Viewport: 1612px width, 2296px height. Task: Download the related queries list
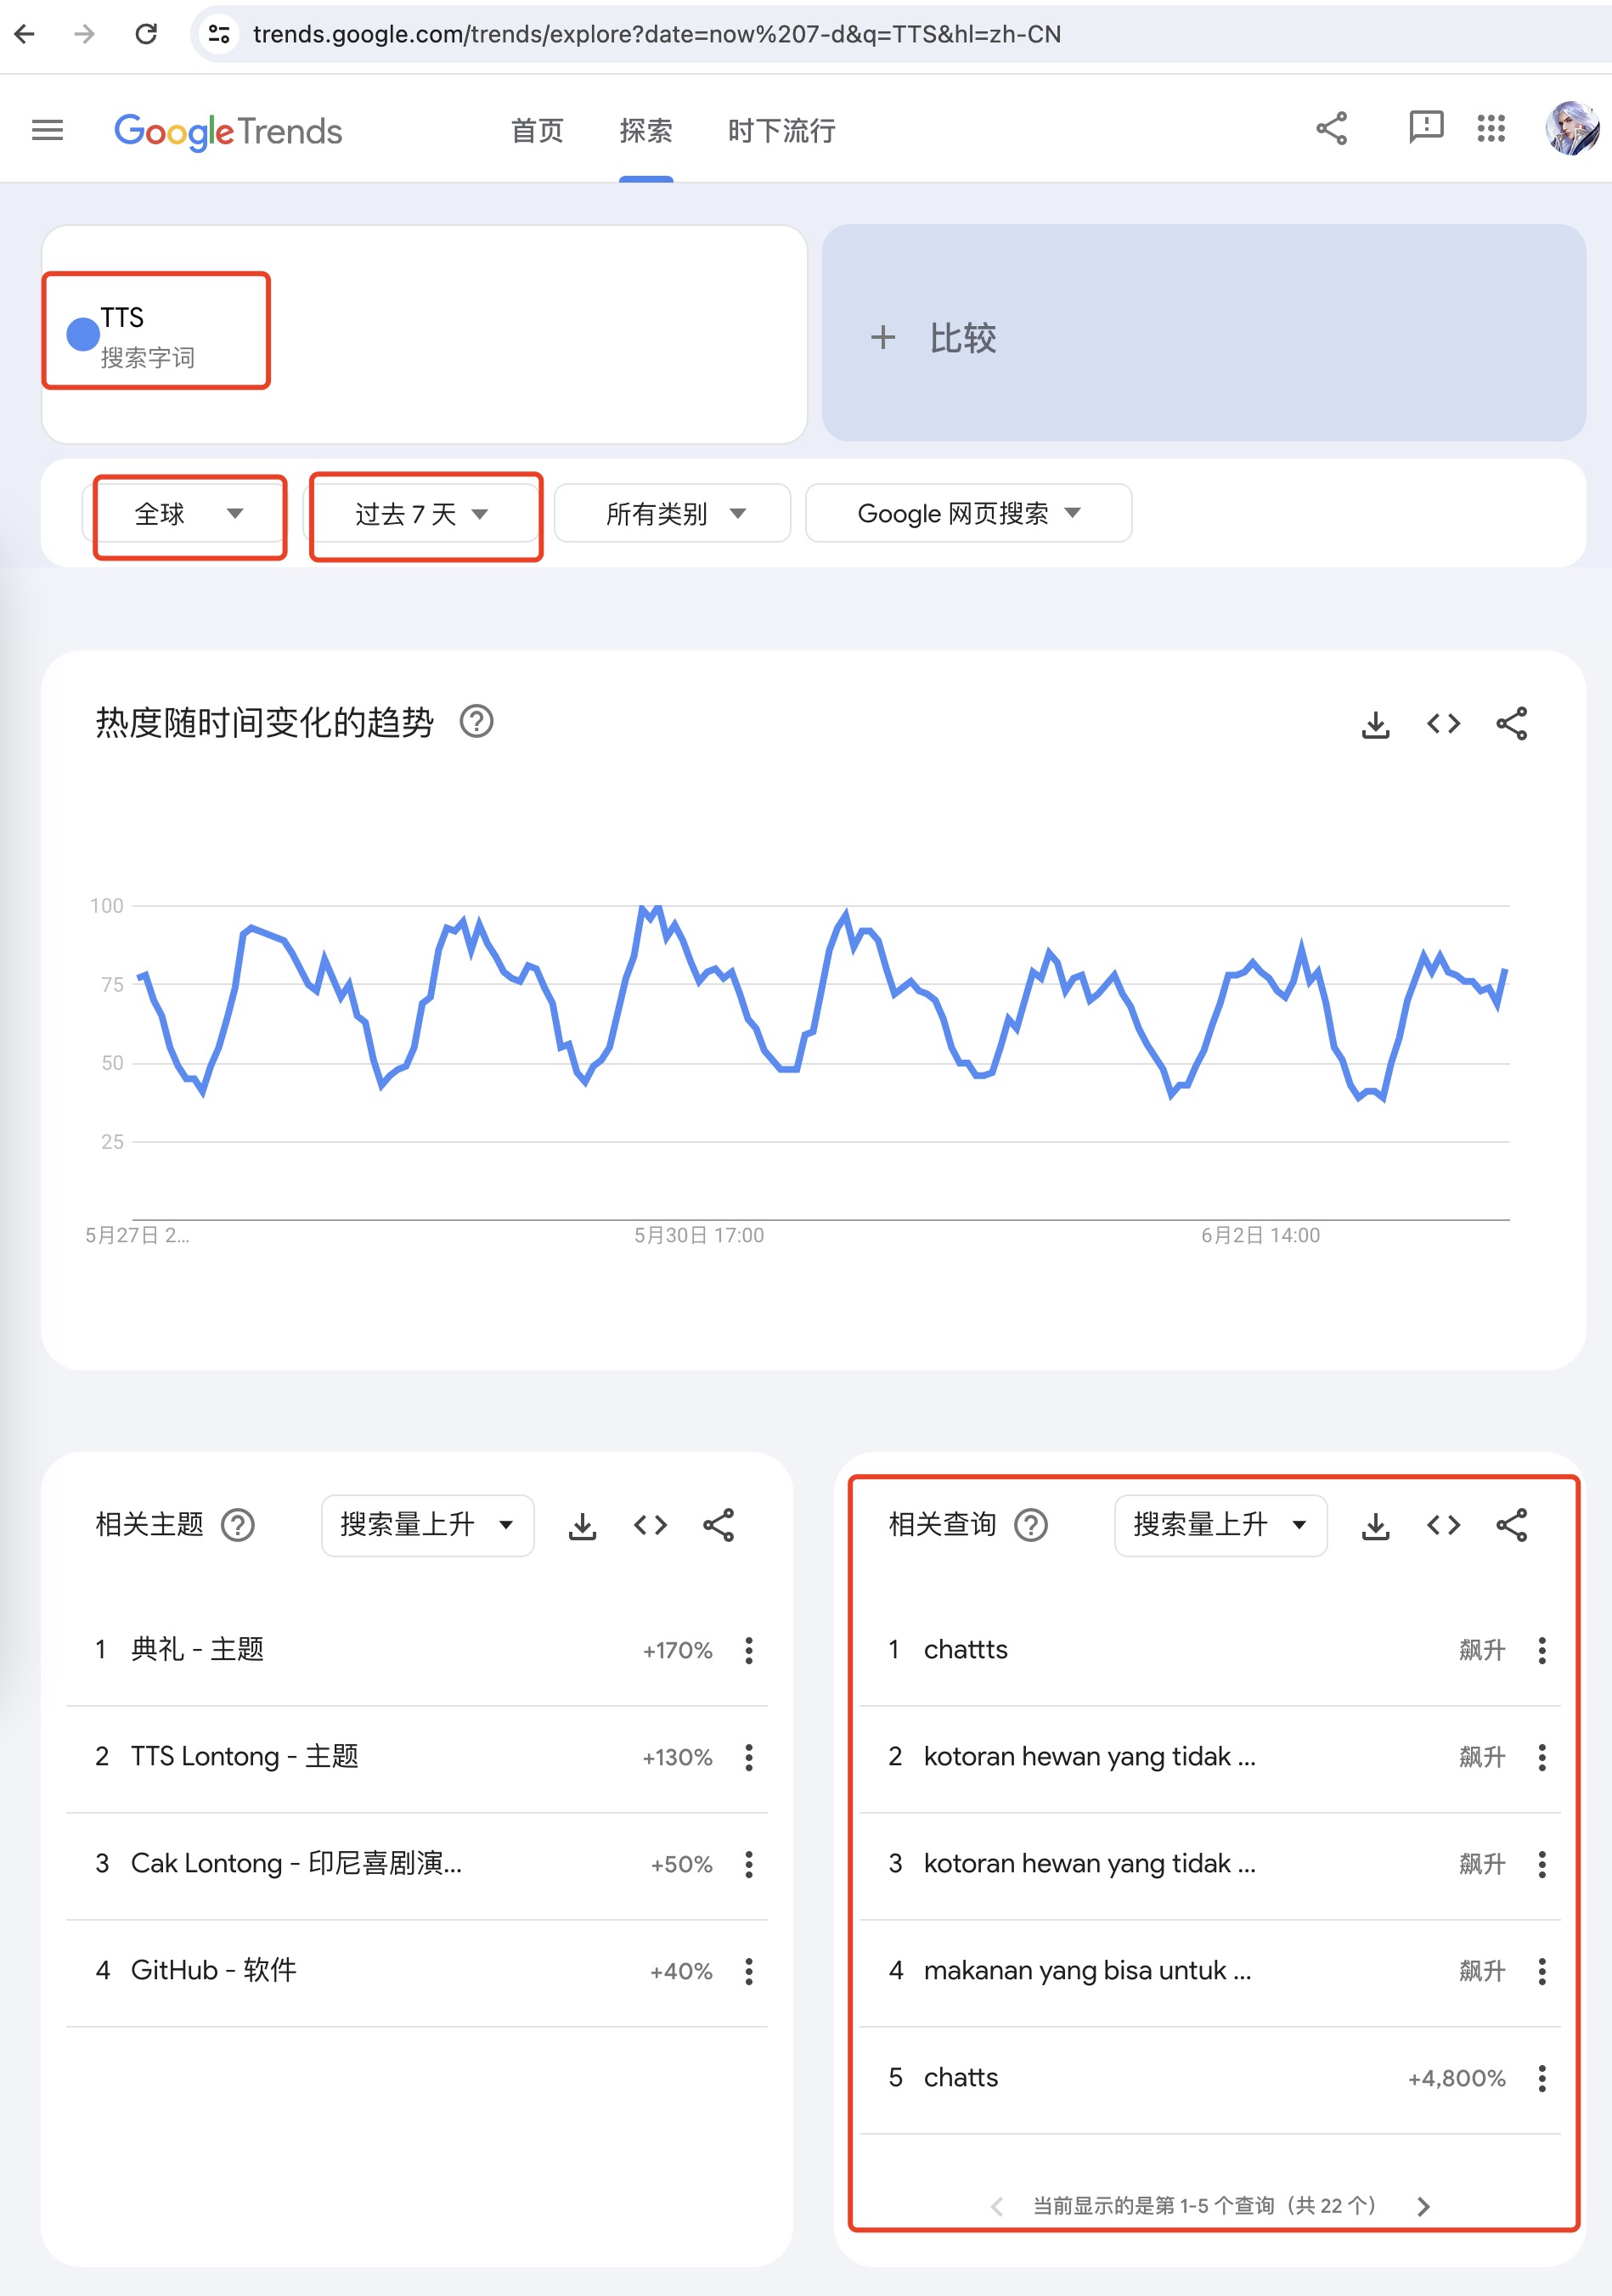(1375, 1526)
